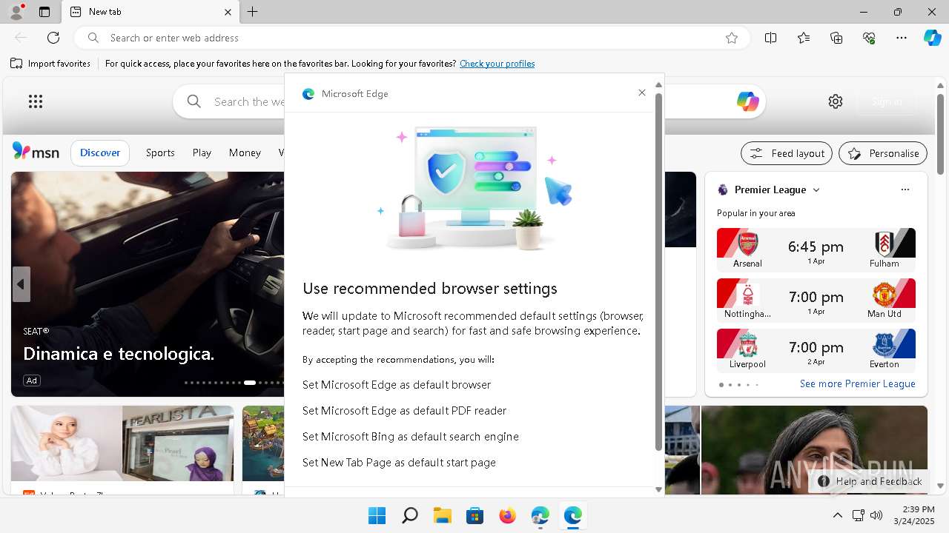949x533 pixels.
Task: Open Arsenal vs Fulham match
Action: tap(816, 249)
